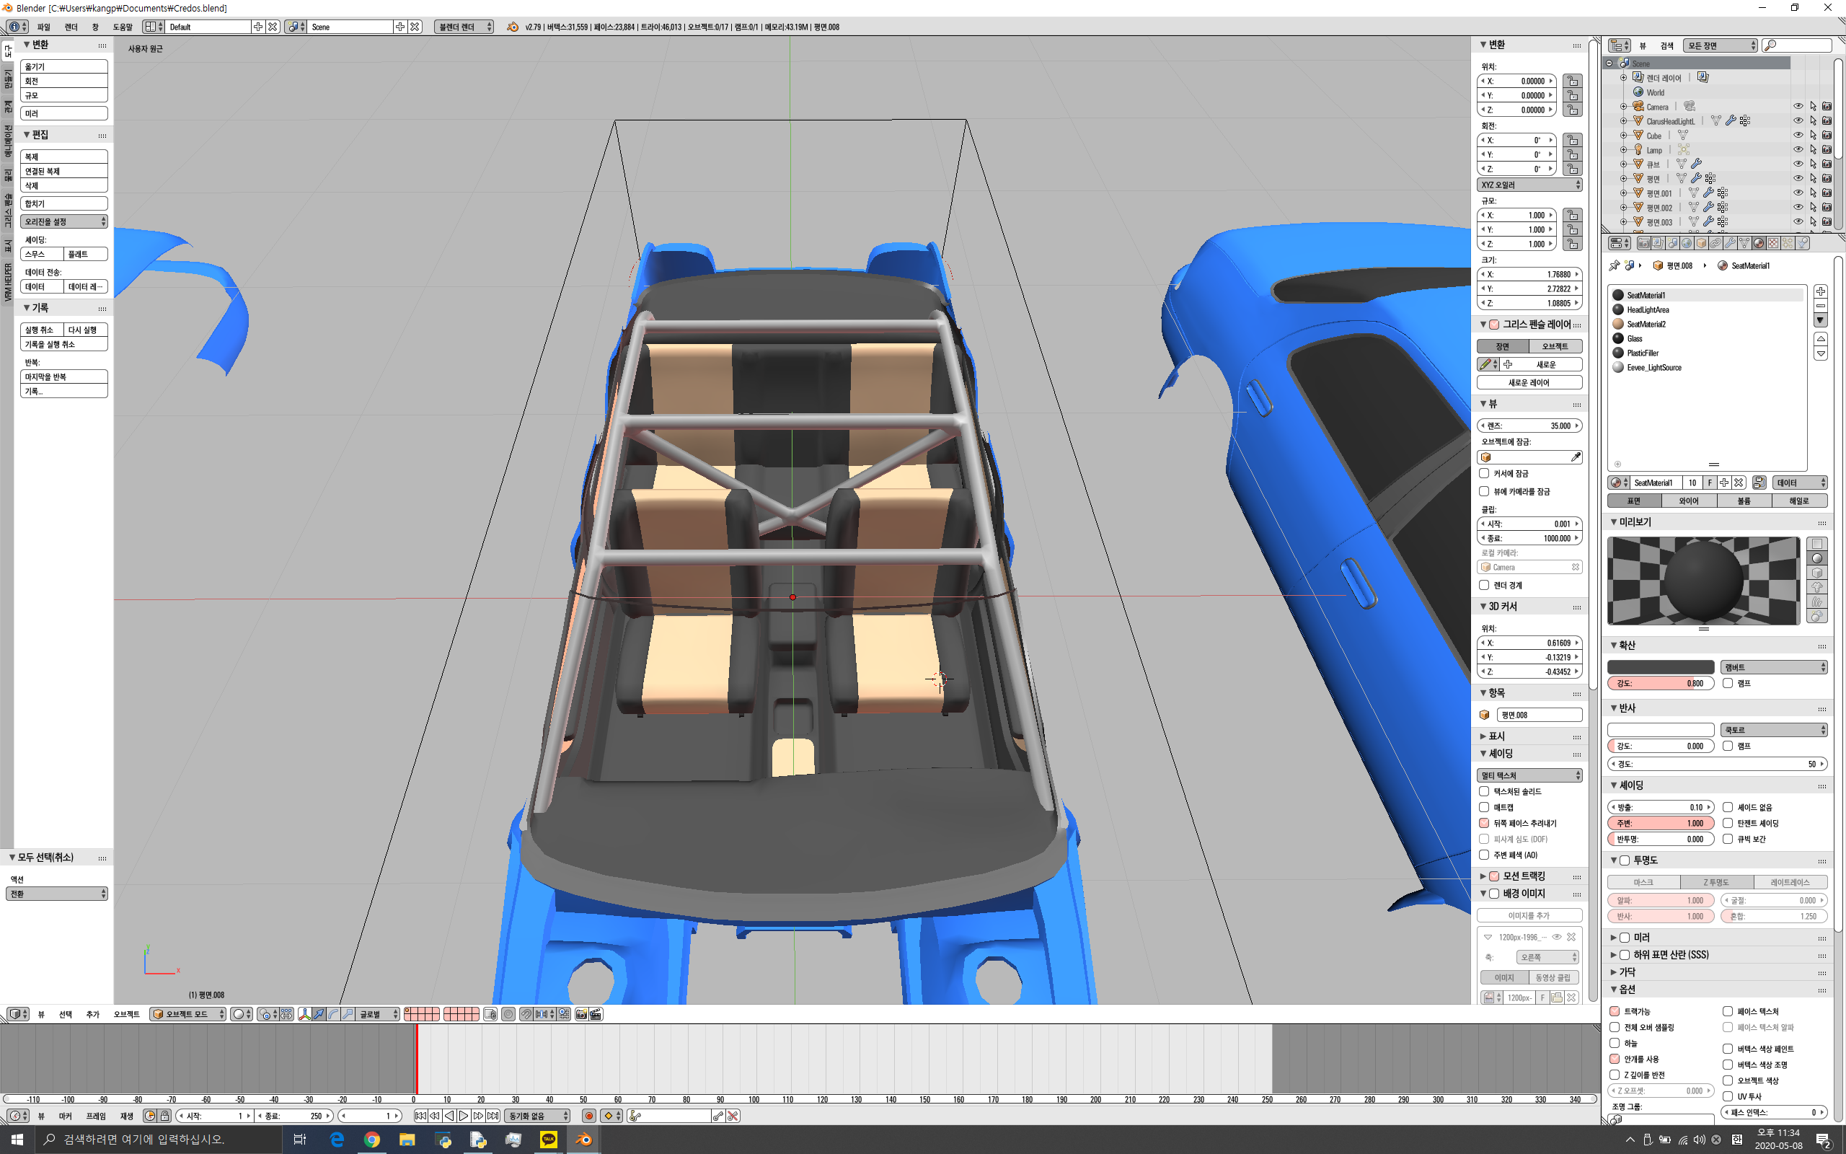Open the XYZ 오일러 rotation mode dropdown

pyautogui.click(x=1529, y=185)
